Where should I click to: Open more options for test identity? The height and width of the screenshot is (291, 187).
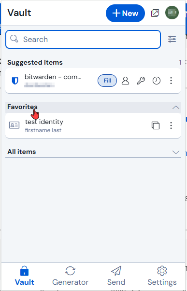171,125
